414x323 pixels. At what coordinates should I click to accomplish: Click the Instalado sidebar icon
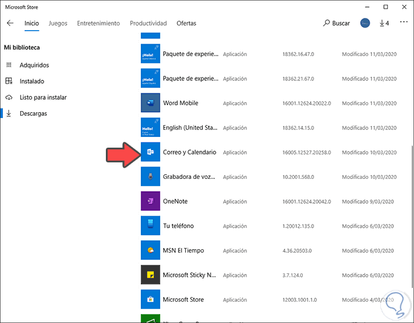click(x=9, y=81)
